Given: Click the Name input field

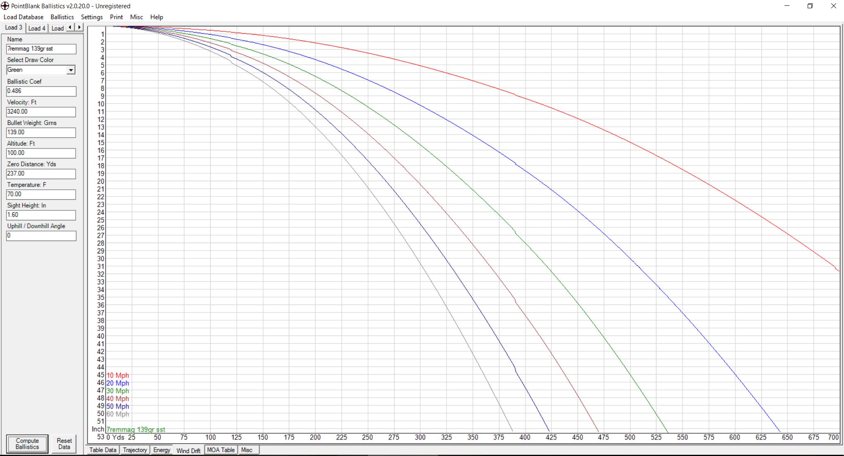Looking at the screenshot, I should [41, 49].
